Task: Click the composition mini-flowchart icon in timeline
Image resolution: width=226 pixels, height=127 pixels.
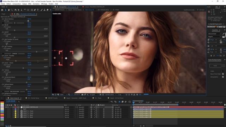Action: click(x=112, y=102)
